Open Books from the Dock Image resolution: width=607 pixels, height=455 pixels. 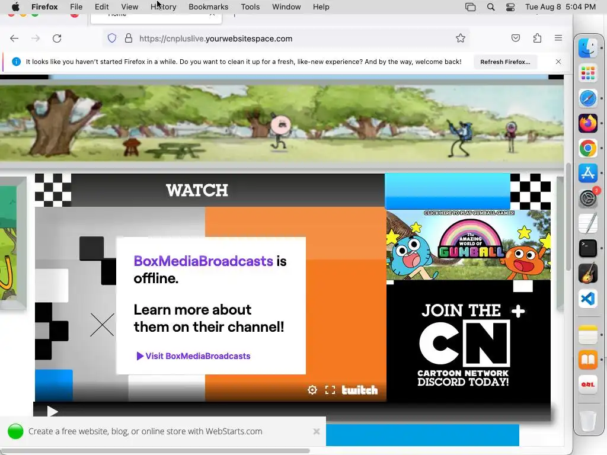point(587,360)
